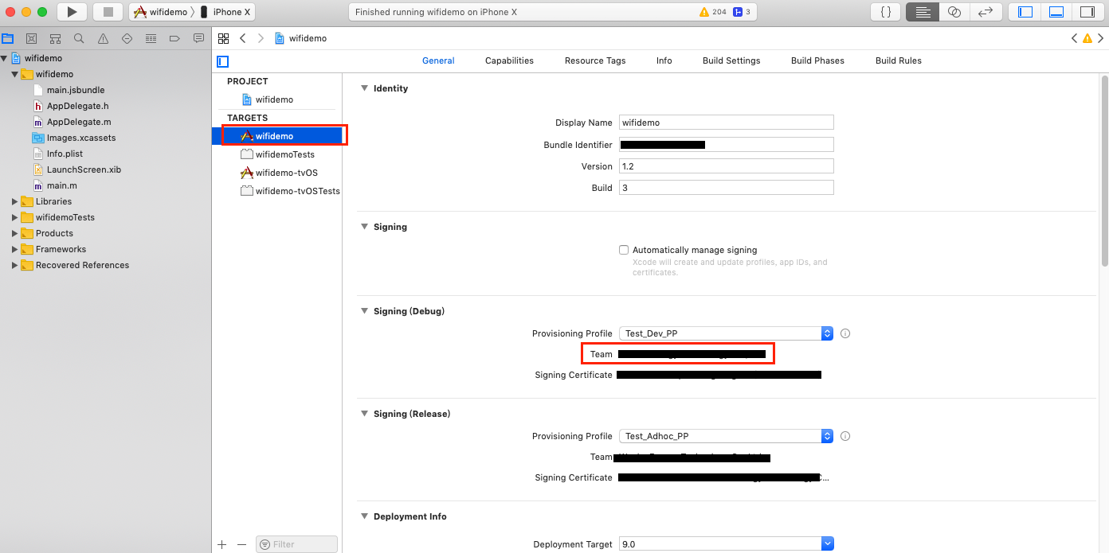Toggle the bottom Debug area
1109x553 pixels.
(1056, 12)
